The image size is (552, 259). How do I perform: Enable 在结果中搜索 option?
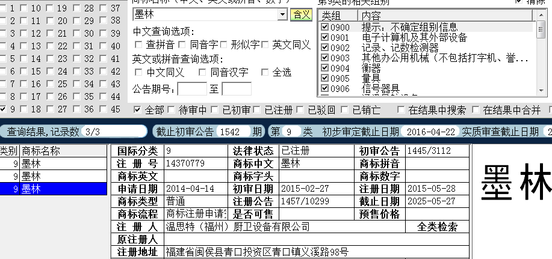pyautogui.click(x=401, y=110)
